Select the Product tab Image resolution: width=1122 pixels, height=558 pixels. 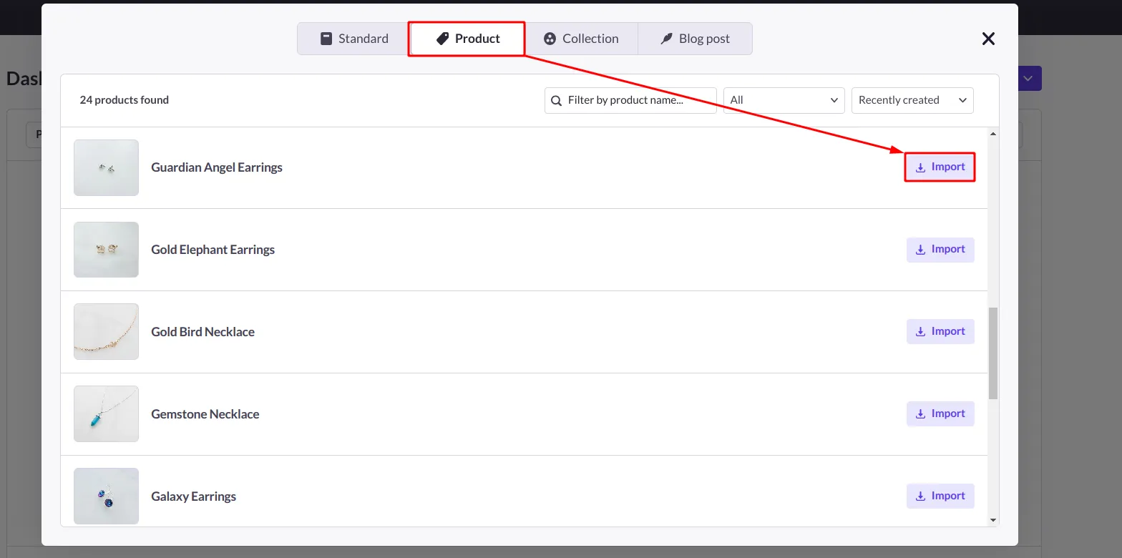[x=467, y=39]
